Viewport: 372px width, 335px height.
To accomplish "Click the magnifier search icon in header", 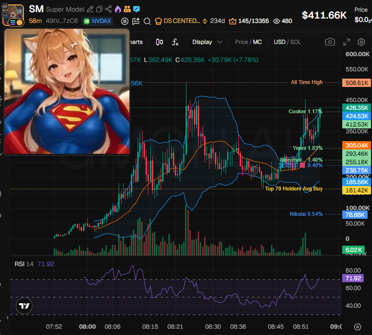I will [x=147, y=21].
